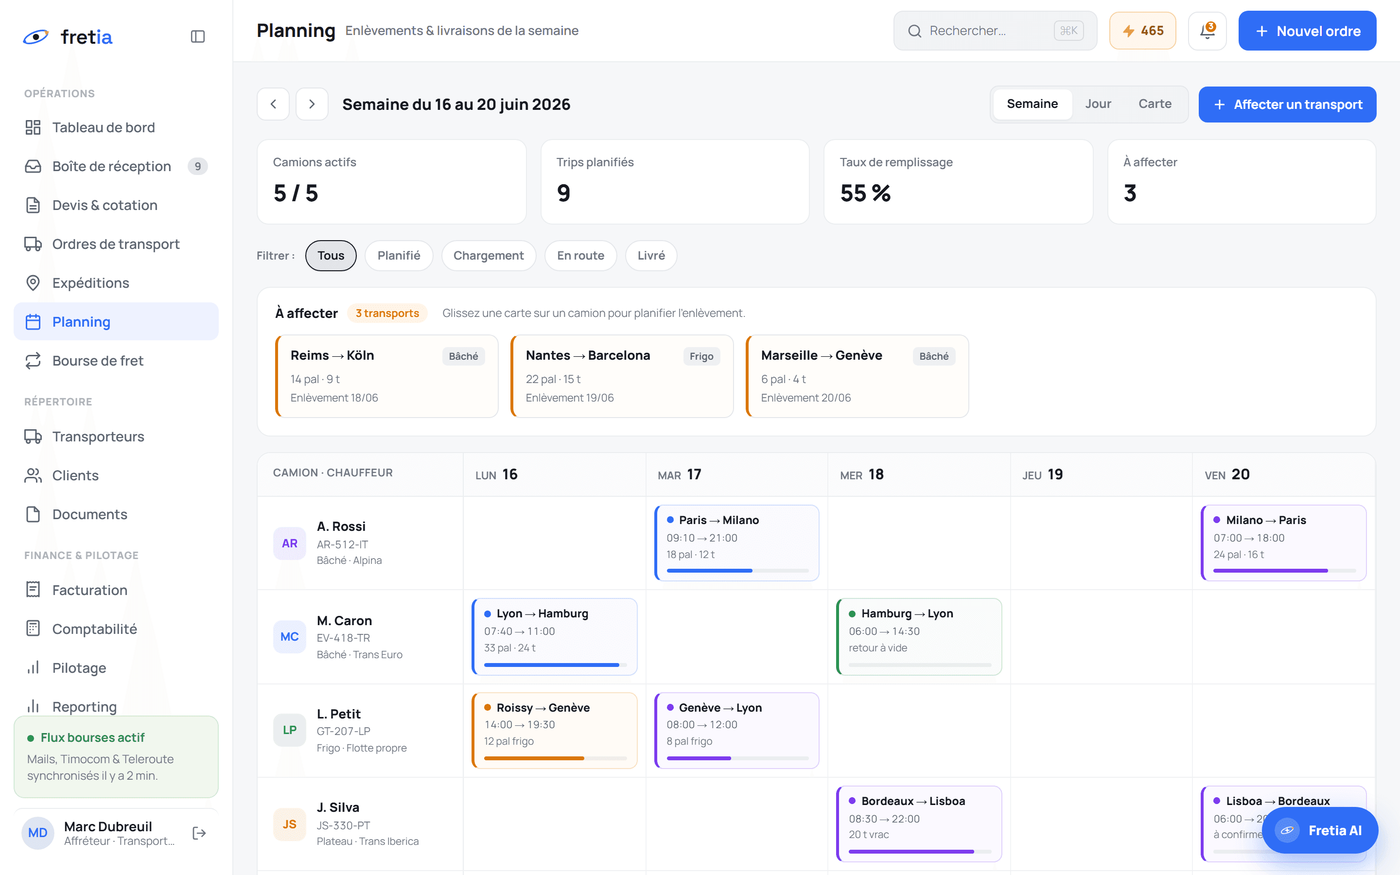This screenshot has height=875, width=1400.
Task: Click the Expéditions map pin icon
Action: tap(33, 283)
